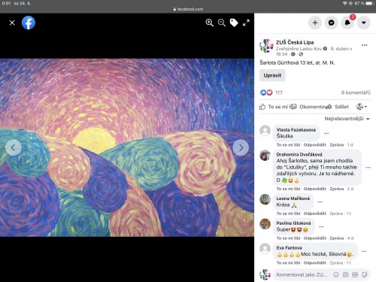
Task: Open options for Vlasta Fazekasova's comment
Action: (326, 133)
